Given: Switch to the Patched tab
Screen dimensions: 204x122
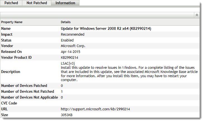Looking at the screenshot, I should tap(11, 3).
